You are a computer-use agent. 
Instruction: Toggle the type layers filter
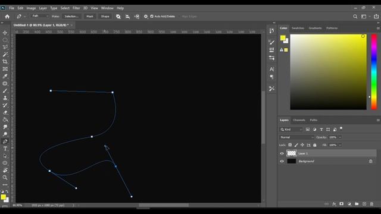[x=321, y=130]
